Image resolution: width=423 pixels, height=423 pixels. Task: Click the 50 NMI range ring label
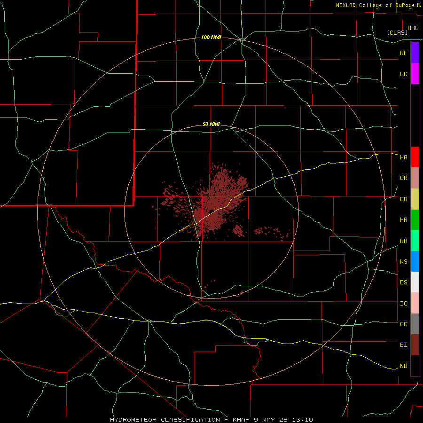click(211, 125)
